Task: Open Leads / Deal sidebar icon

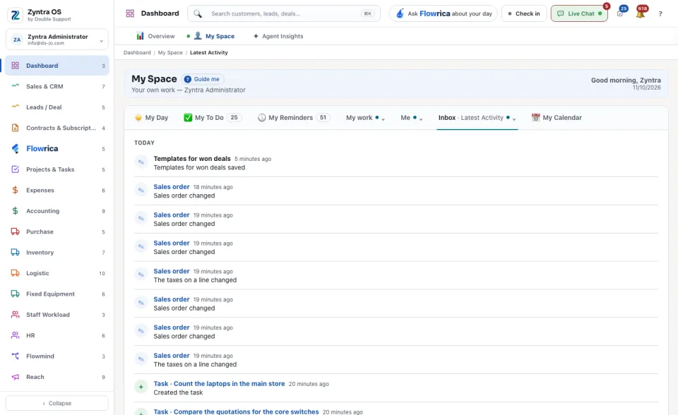Action: pyautogui.click(x=15, y=107)
